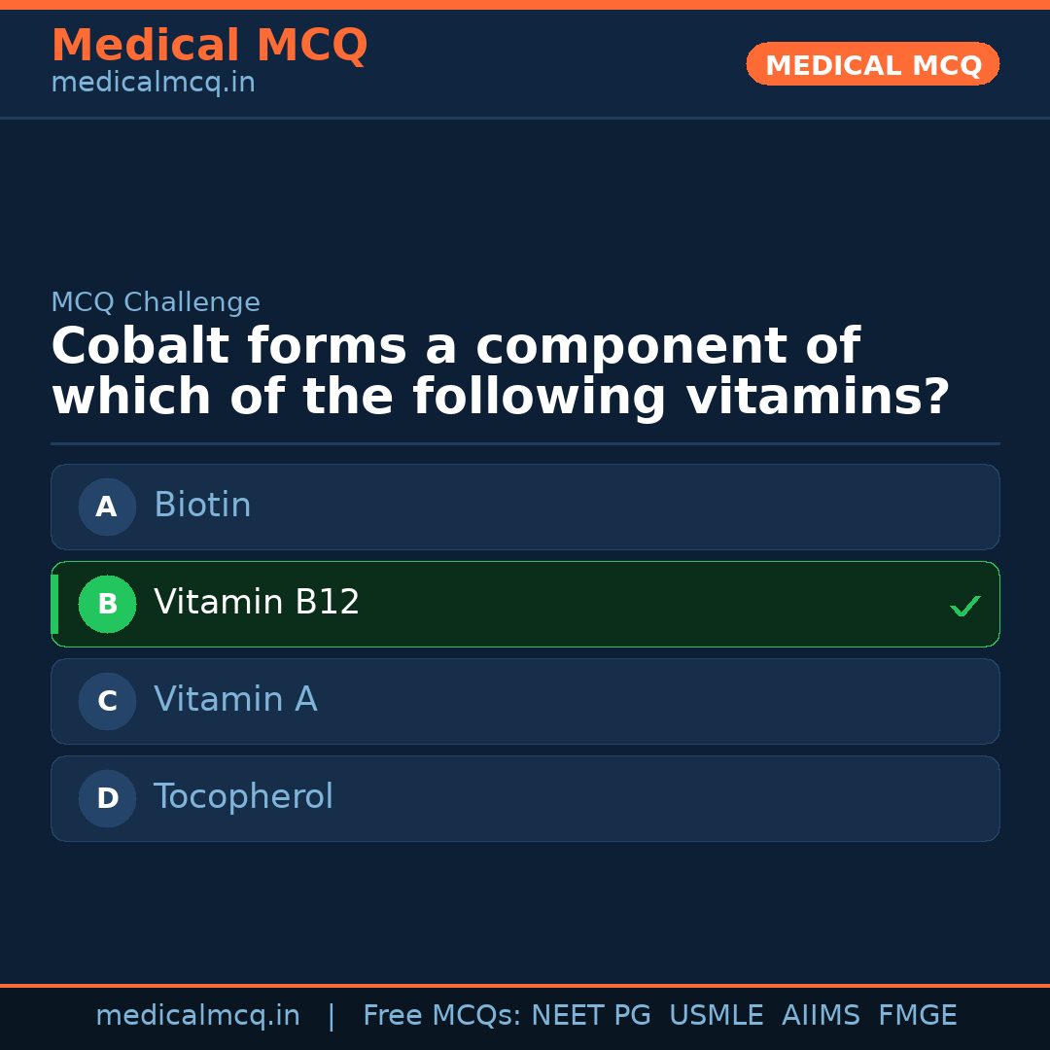The image size is (1050, 1050).
Task: Click the circled letter D badge
Action: click(107, 798)
